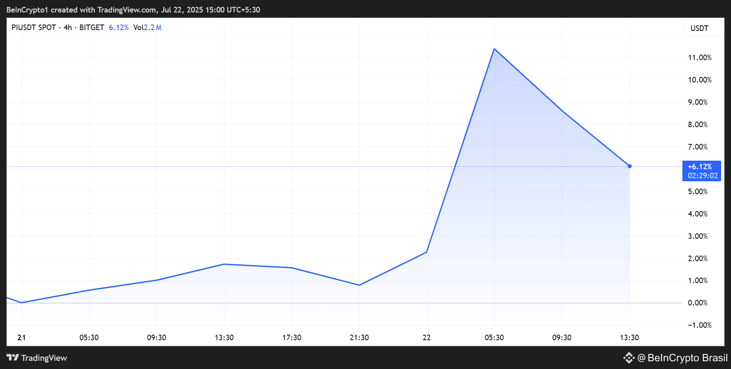Click the 17:30 time axis label
The image size is (731, 369).
point(292,338)
